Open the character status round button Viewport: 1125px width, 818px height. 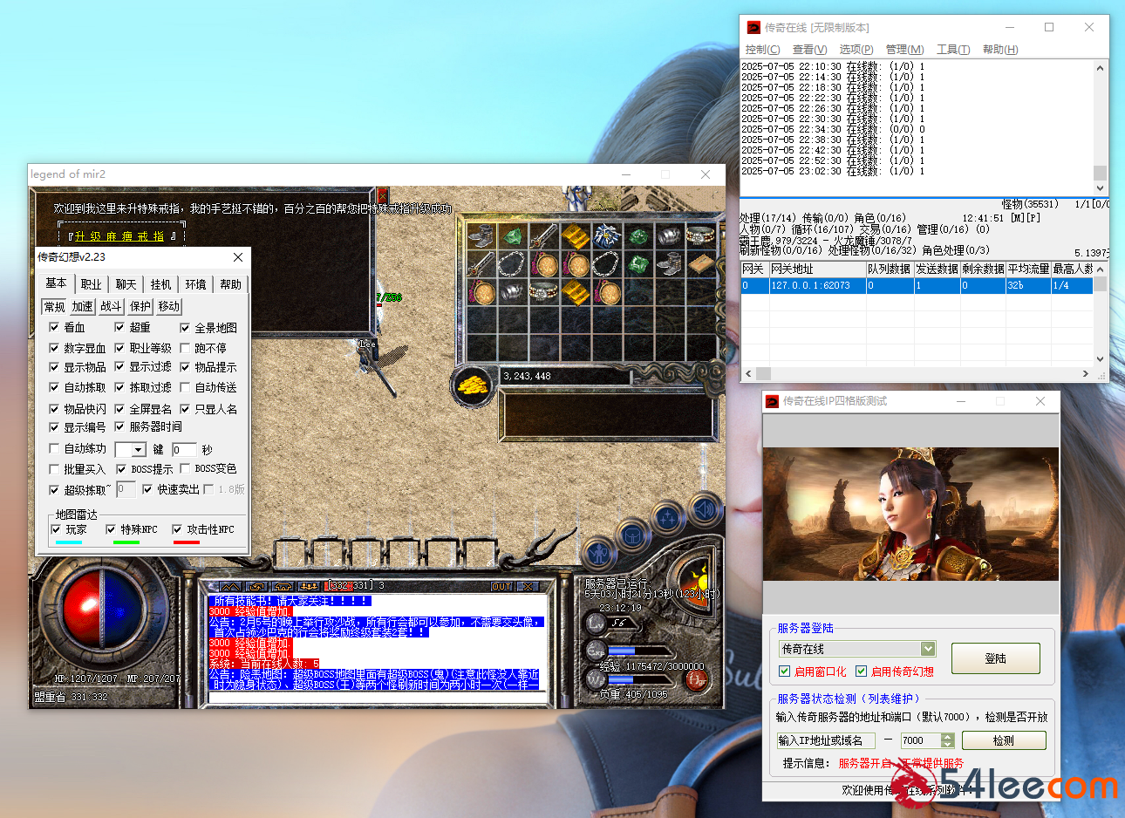[599, 553]
